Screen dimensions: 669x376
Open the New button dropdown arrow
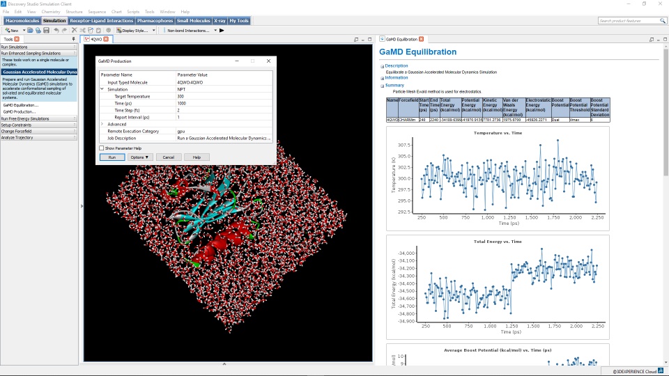pyautogui.click(x=24, y=30)
